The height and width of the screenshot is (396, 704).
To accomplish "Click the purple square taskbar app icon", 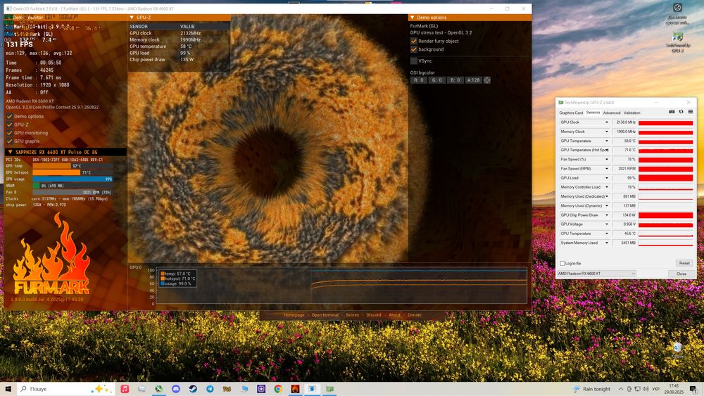I will point(261,389).
